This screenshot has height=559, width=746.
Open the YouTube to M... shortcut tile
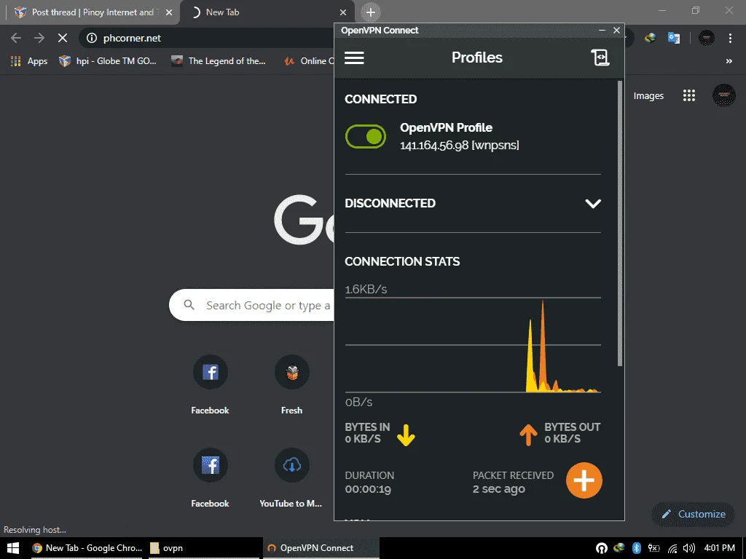291,477
